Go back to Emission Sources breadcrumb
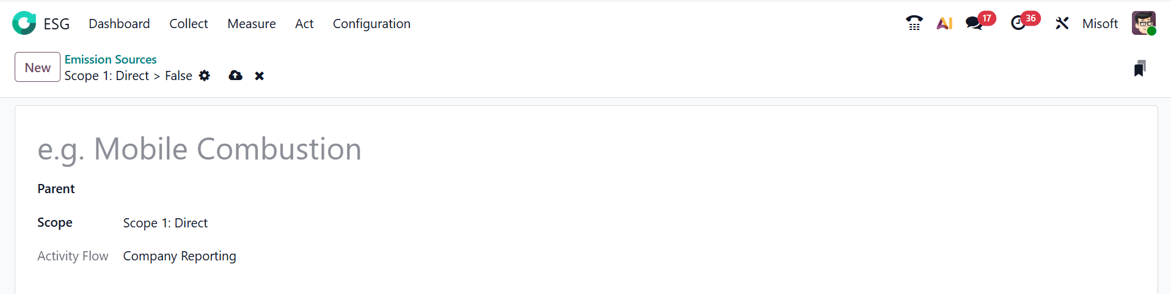Viewport: 1171px width, 294px height. 111,59
